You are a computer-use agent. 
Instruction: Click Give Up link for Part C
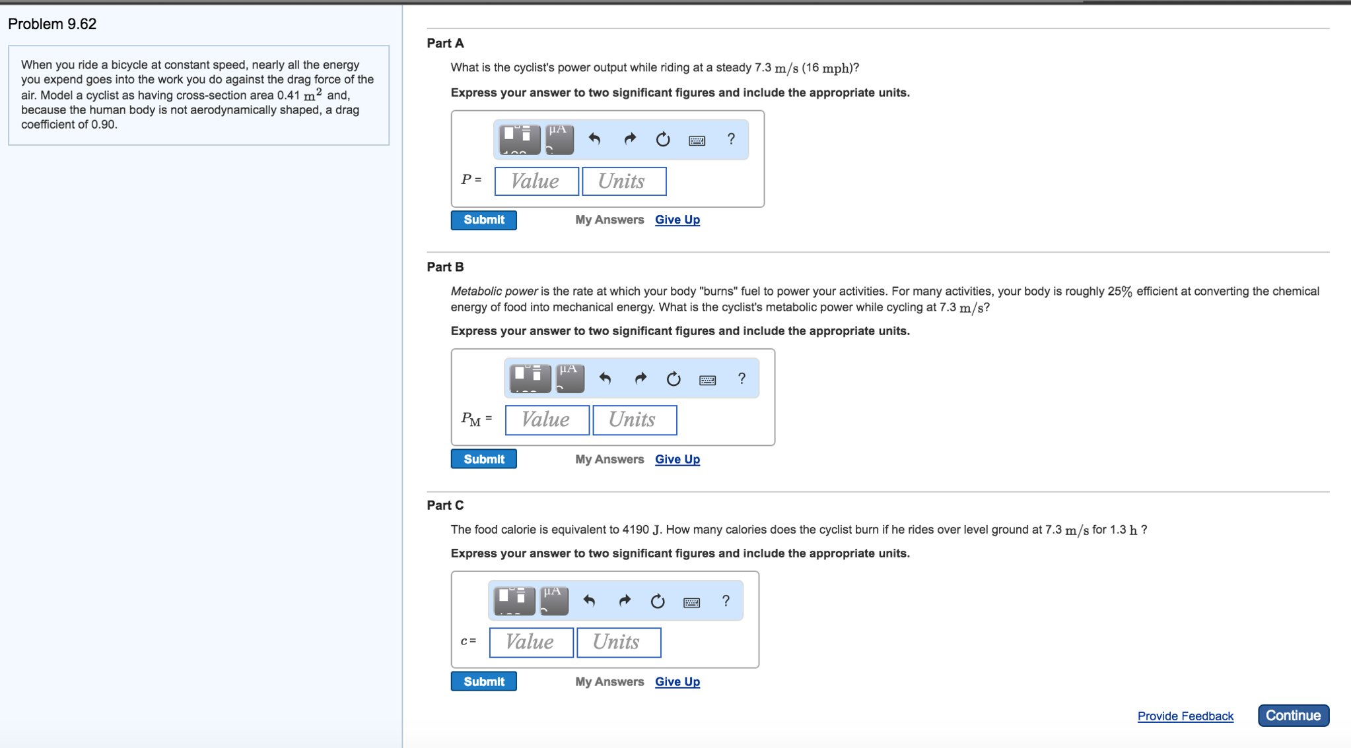point(677,681)
